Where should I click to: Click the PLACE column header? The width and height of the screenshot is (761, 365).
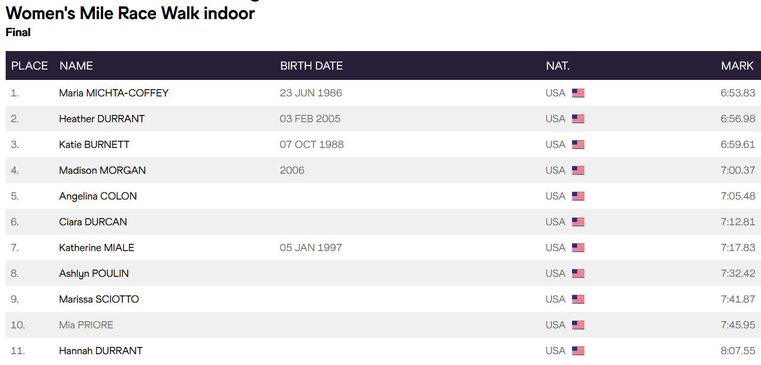29,65
